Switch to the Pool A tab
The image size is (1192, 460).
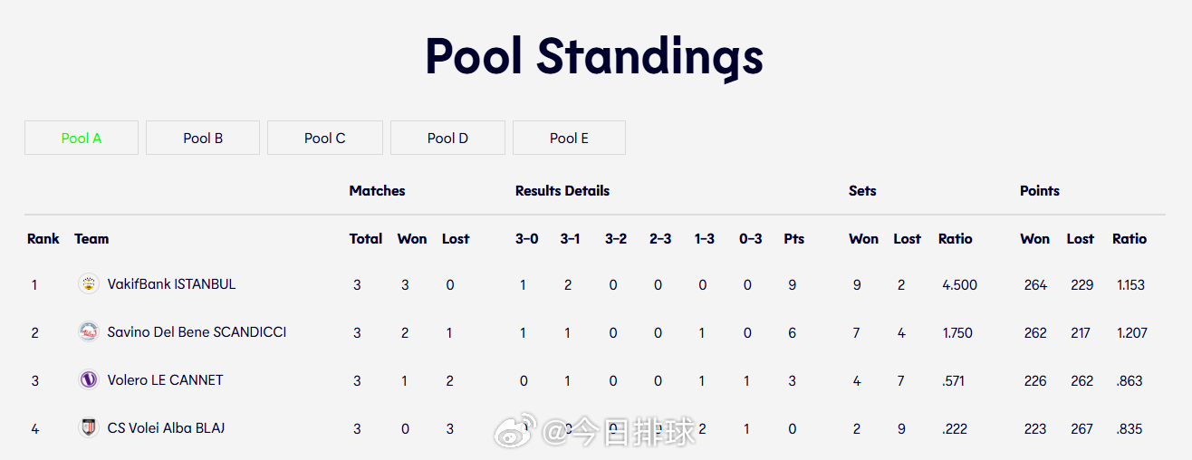pos(82,138)
